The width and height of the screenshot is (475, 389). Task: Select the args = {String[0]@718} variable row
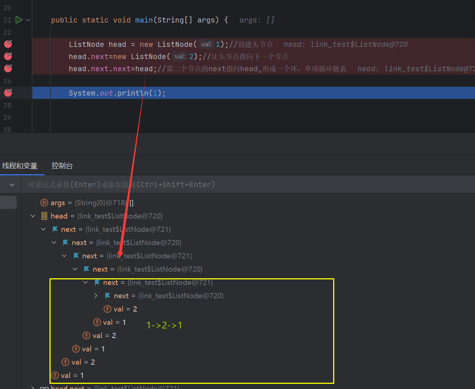pyautogui.click(x=92, y=203)
